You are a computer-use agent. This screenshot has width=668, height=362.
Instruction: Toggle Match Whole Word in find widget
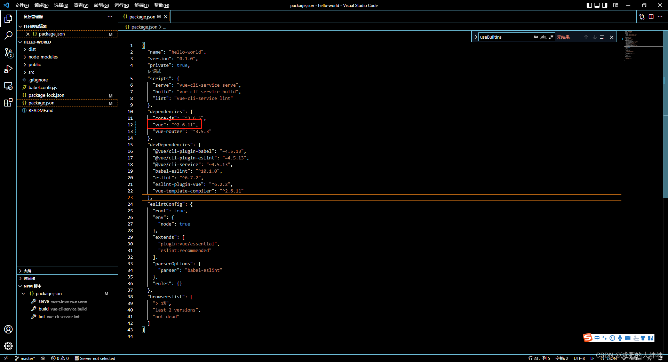[543, 37]
